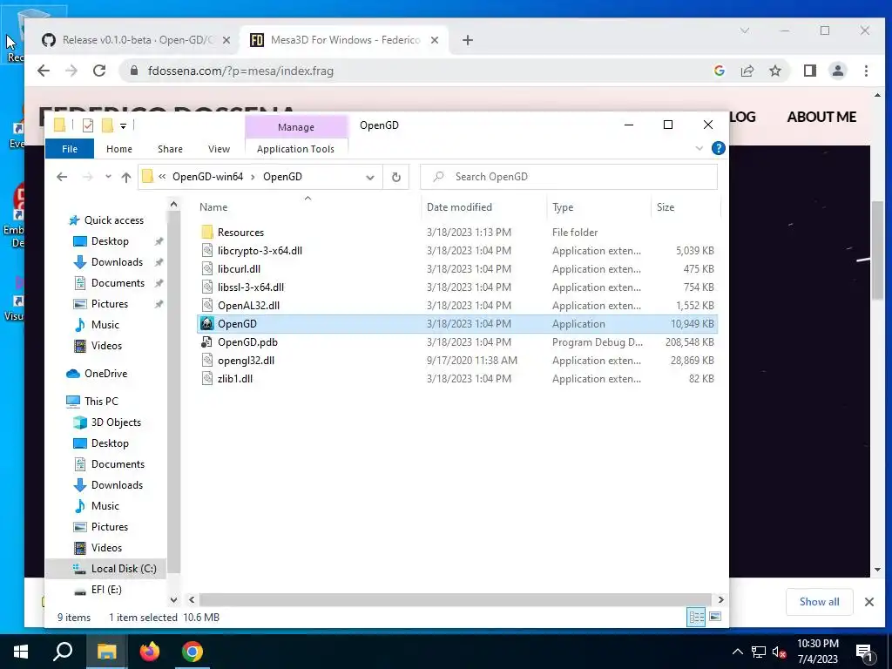Screen dimensions: 892x669
Task: Open the notification center icon
Action: point(865,653)
